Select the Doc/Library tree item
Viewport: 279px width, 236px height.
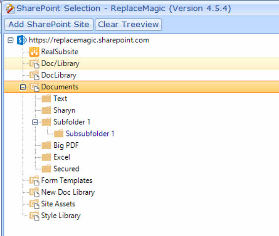click(x=60, y=64)
